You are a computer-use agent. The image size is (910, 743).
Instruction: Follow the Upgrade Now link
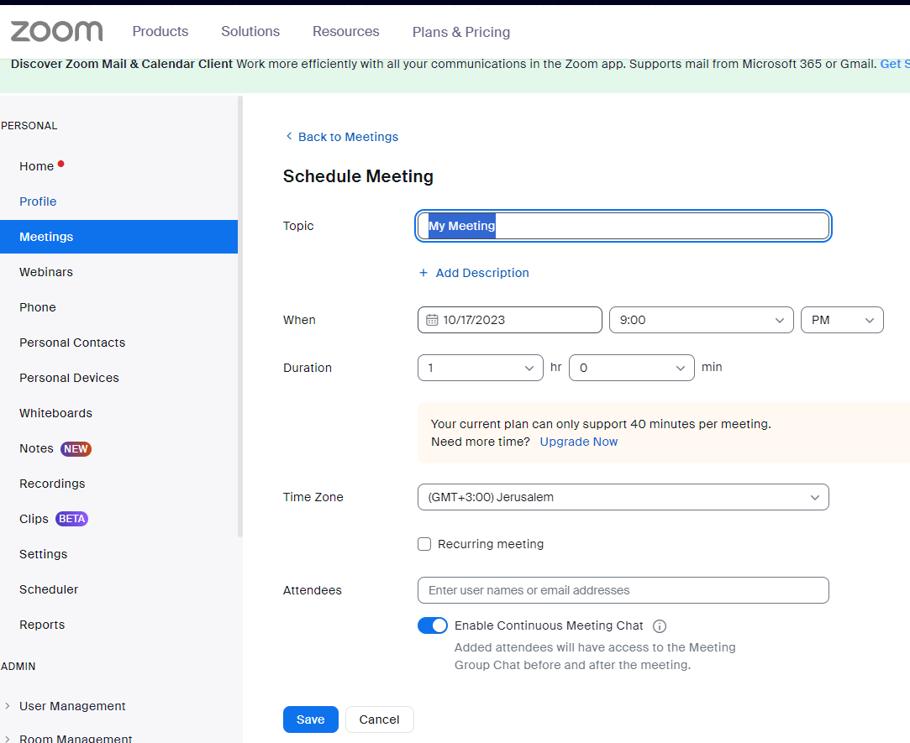point(578,442)
